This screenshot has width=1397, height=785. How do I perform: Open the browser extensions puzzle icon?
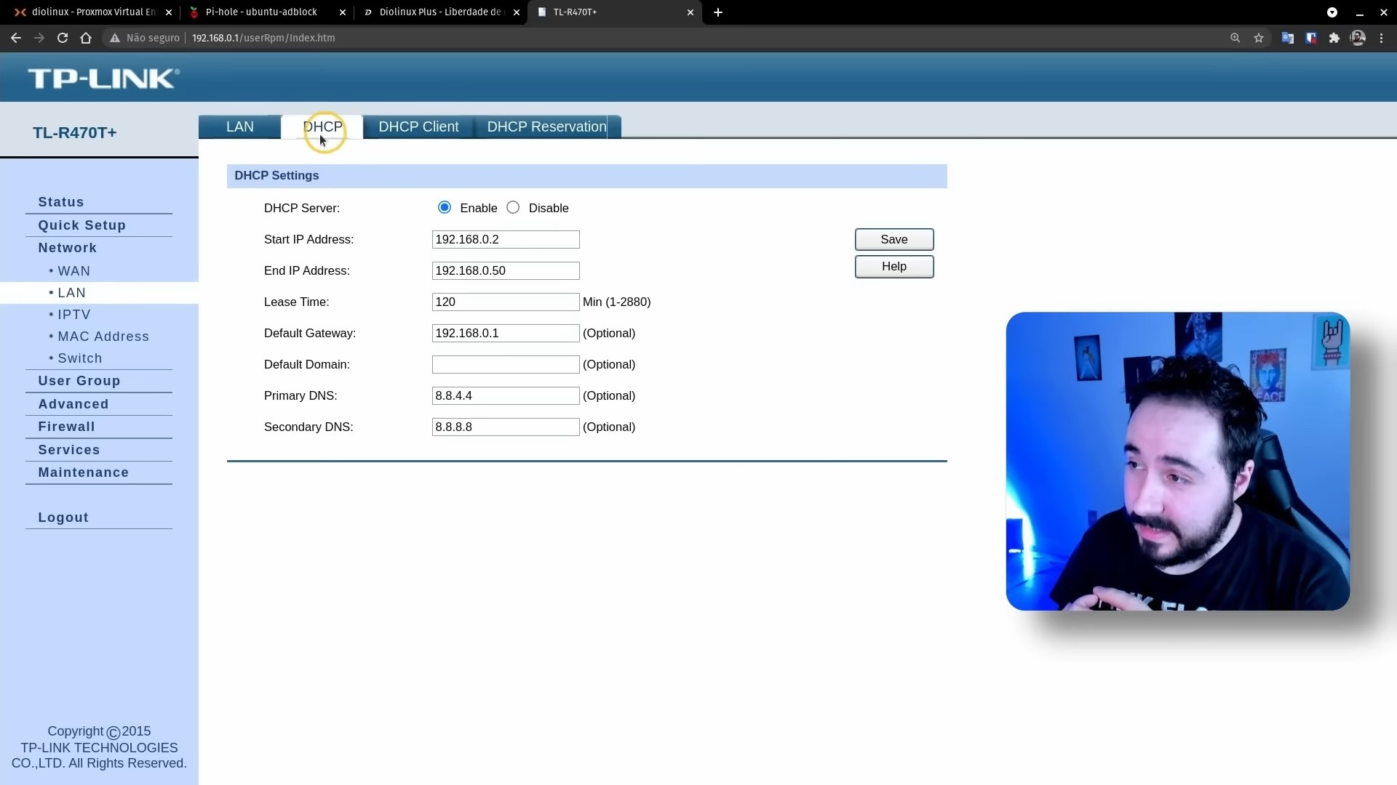click(1334, 38)
